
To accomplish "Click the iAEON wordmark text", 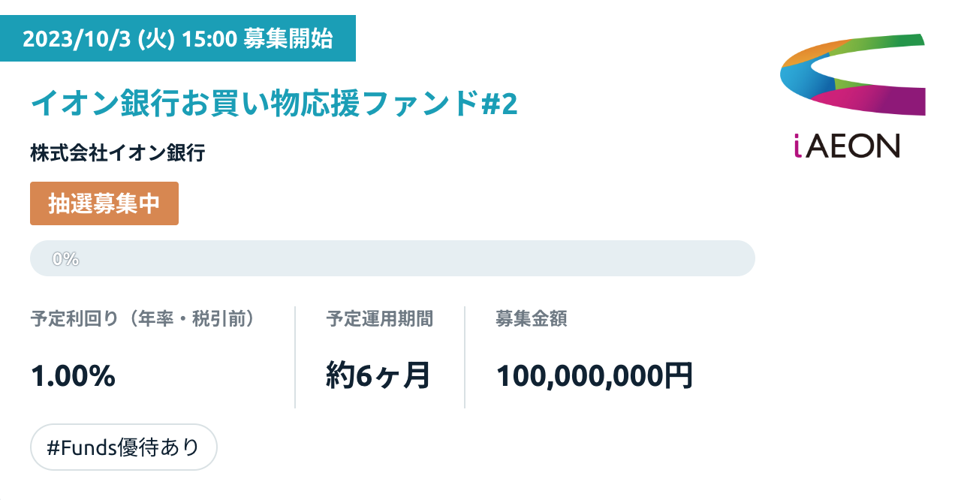I will tap(846, 144).
